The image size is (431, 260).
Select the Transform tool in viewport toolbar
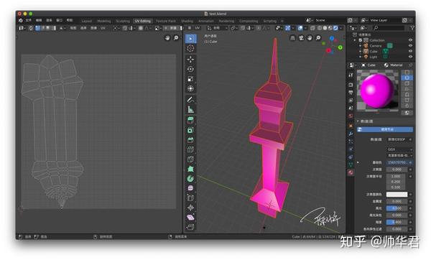click(x=190, y=89)
